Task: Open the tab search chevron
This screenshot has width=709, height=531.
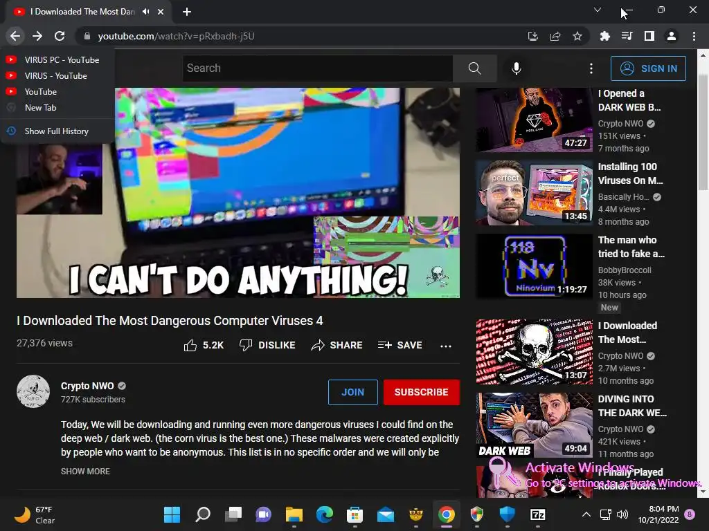Action: (598, 10)
